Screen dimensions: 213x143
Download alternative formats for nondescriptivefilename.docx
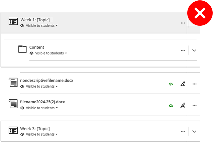coord(183,84)
